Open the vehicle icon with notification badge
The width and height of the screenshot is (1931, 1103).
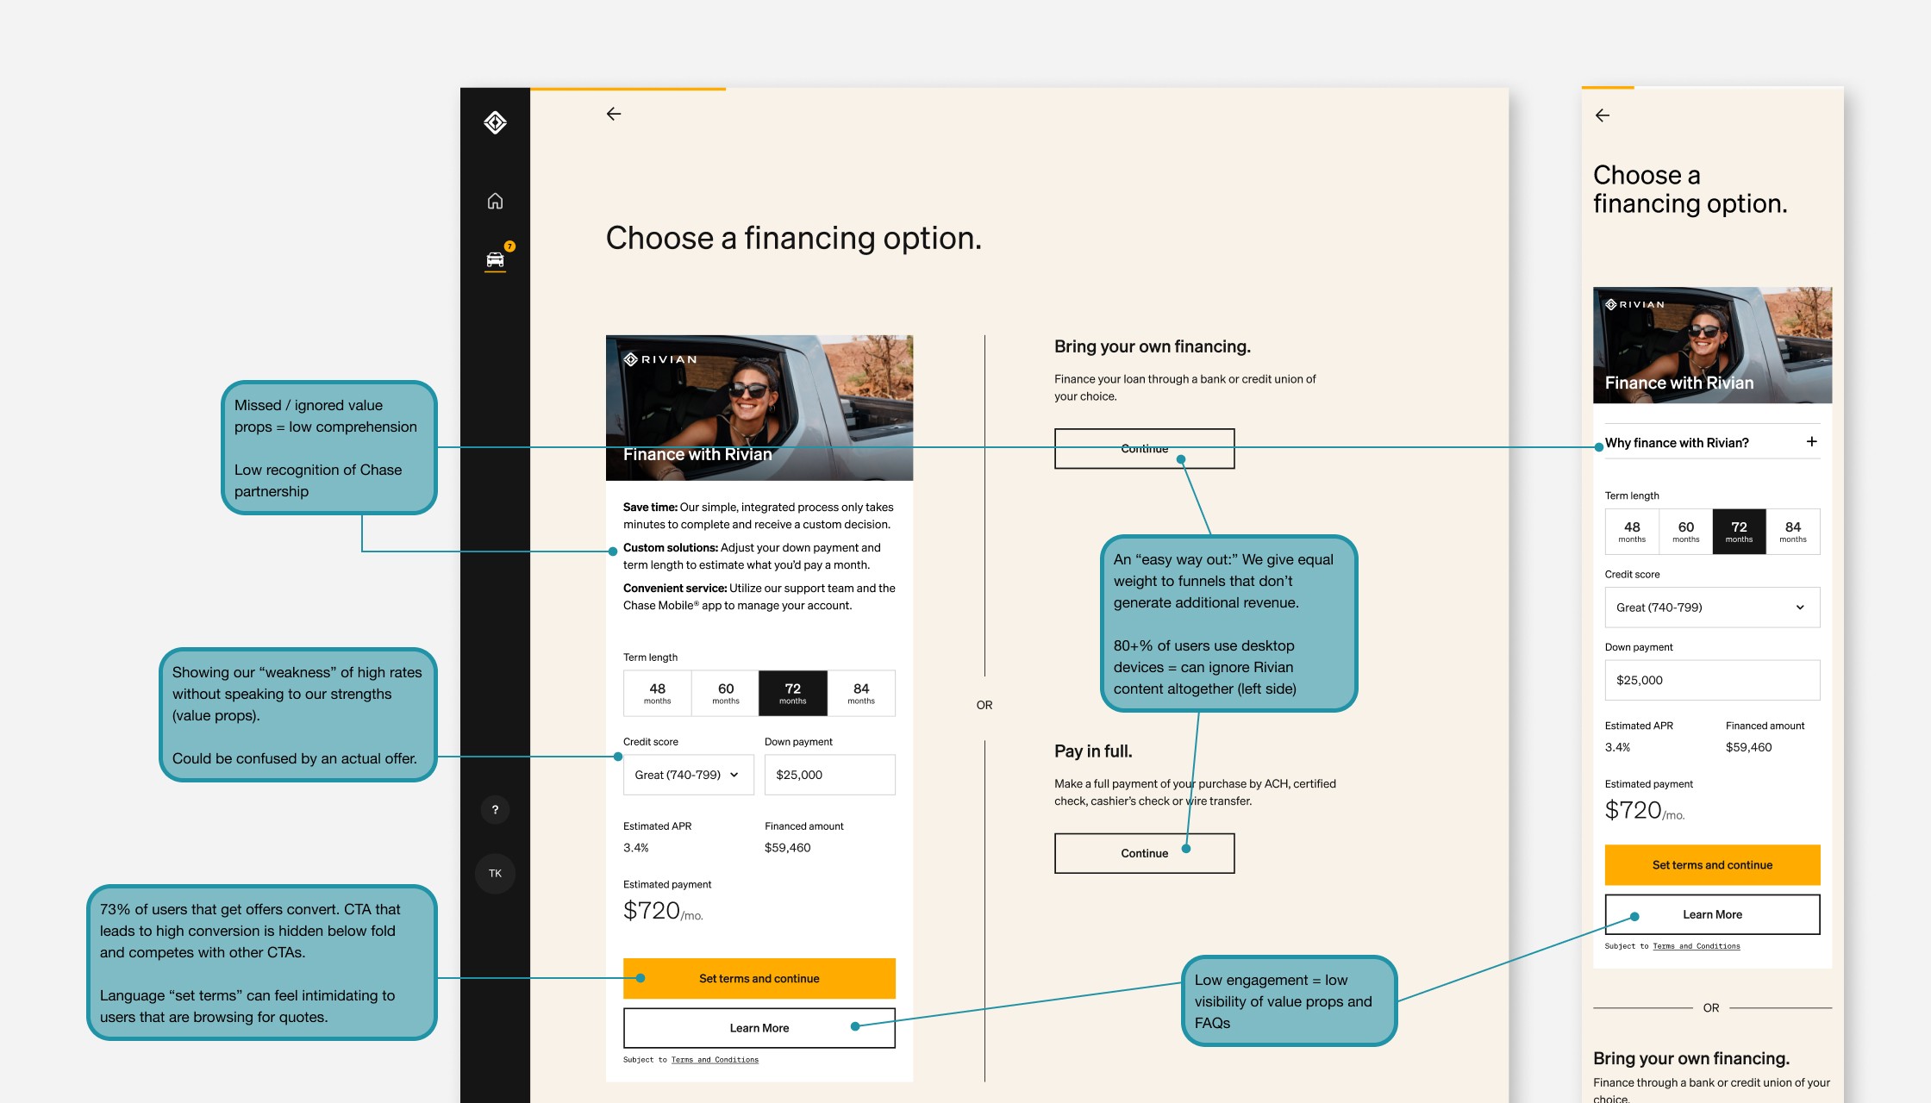[x=495, y=259]
